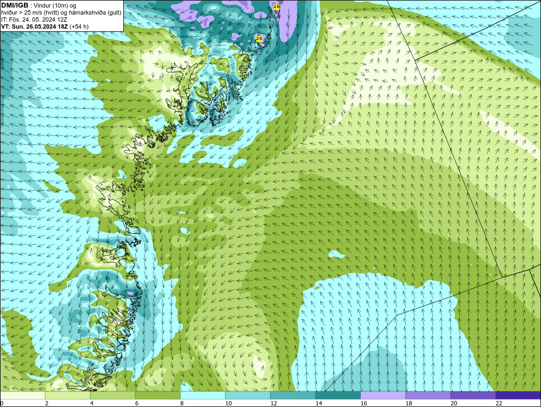This screenshot has height=407, width=541.
Task: Click the legend label '12'
Action: pyautogui.click(x=274, y=404)
